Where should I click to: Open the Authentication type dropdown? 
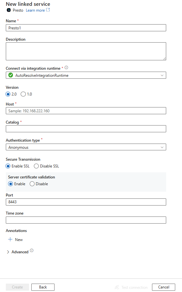(x=86, y=147)
